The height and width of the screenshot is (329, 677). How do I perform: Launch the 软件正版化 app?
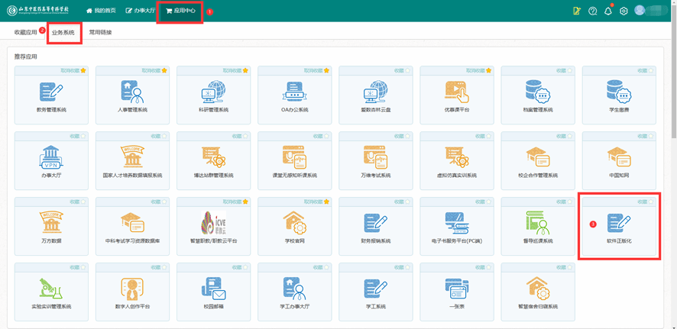[618, 223]
